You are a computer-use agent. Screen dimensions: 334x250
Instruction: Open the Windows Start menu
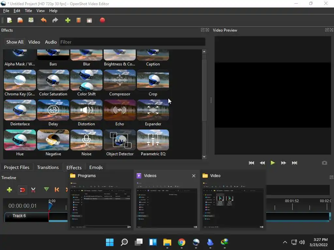(110, 242)
